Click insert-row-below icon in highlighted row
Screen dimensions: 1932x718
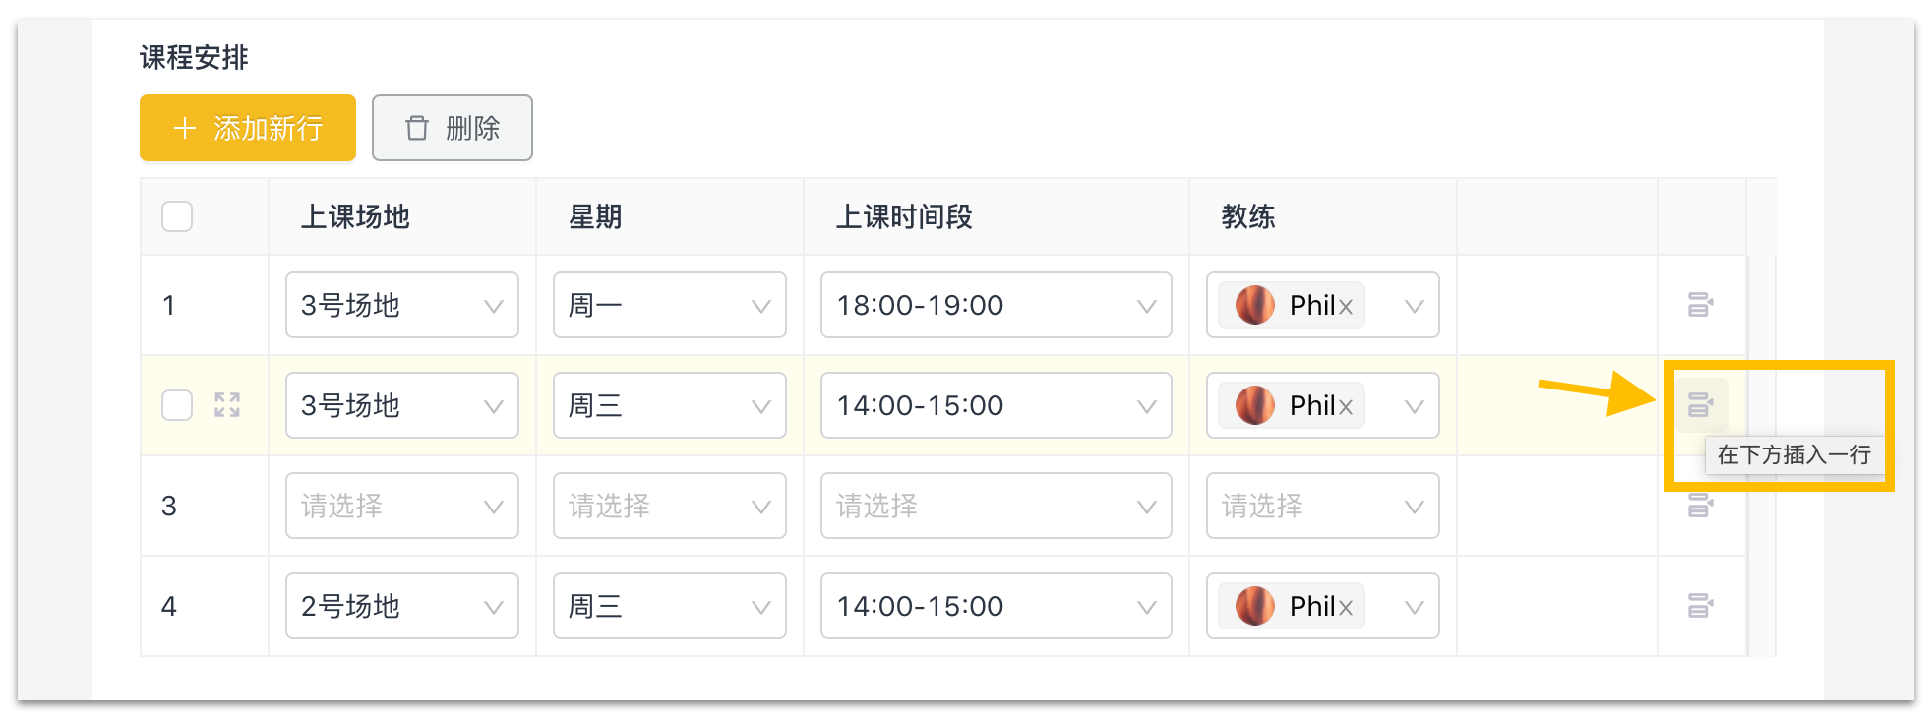click(x=1700, y=404)
